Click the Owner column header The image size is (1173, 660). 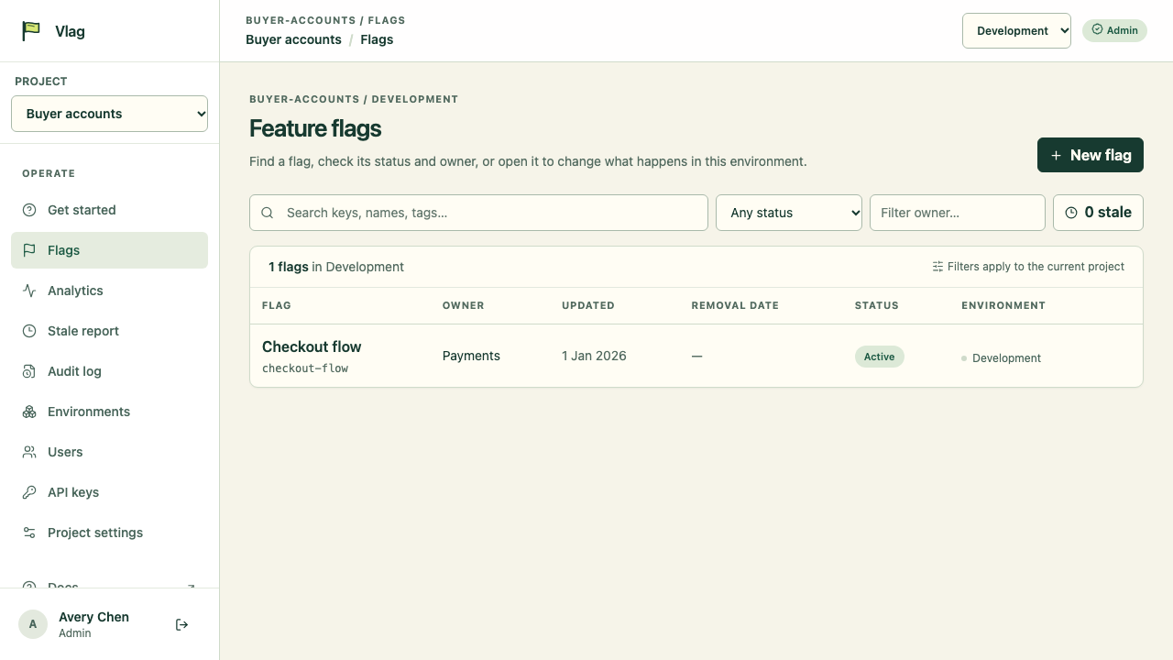[463, 305]
